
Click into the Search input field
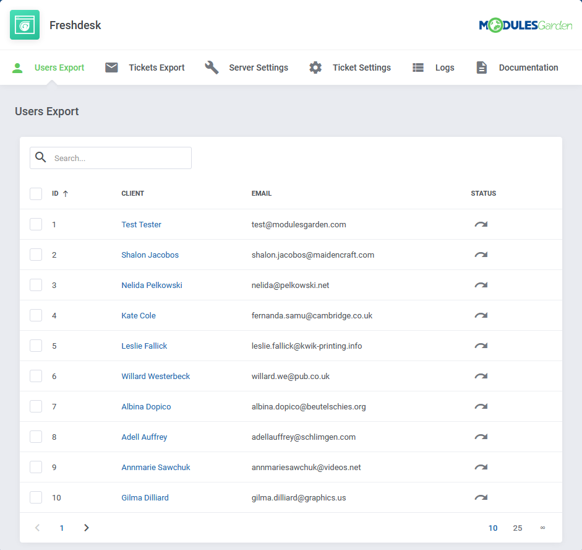pos(111,158)
